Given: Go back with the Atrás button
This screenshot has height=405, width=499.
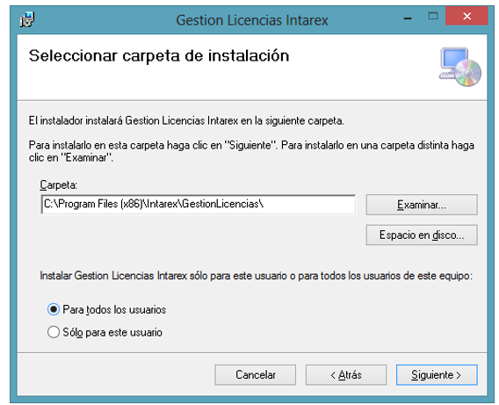Looking at the screenshot, I should click(346, 375).
